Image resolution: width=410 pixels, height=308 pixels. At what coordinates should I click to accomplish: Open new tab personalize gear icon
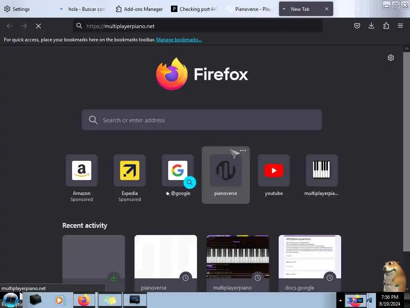[x=391, y=58]
